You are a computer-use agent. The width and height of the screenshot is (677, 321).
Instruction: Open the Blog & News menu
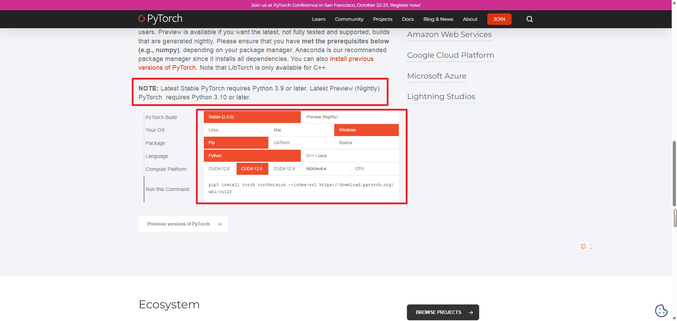(438, 19)
